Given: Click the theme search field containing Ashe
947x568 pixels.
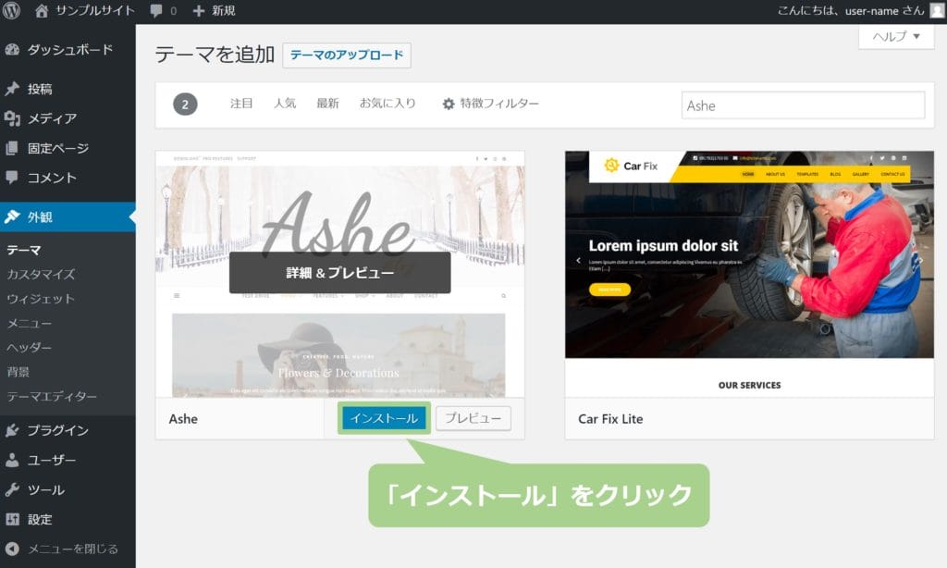Looking at the screenshot, I should click(x=803, y=105).
